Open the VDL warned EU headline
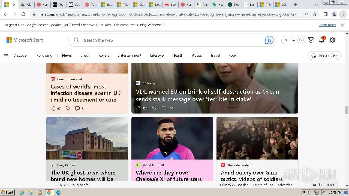The width and height of the screenshot is (349, 196). click(x=207, y=95)
